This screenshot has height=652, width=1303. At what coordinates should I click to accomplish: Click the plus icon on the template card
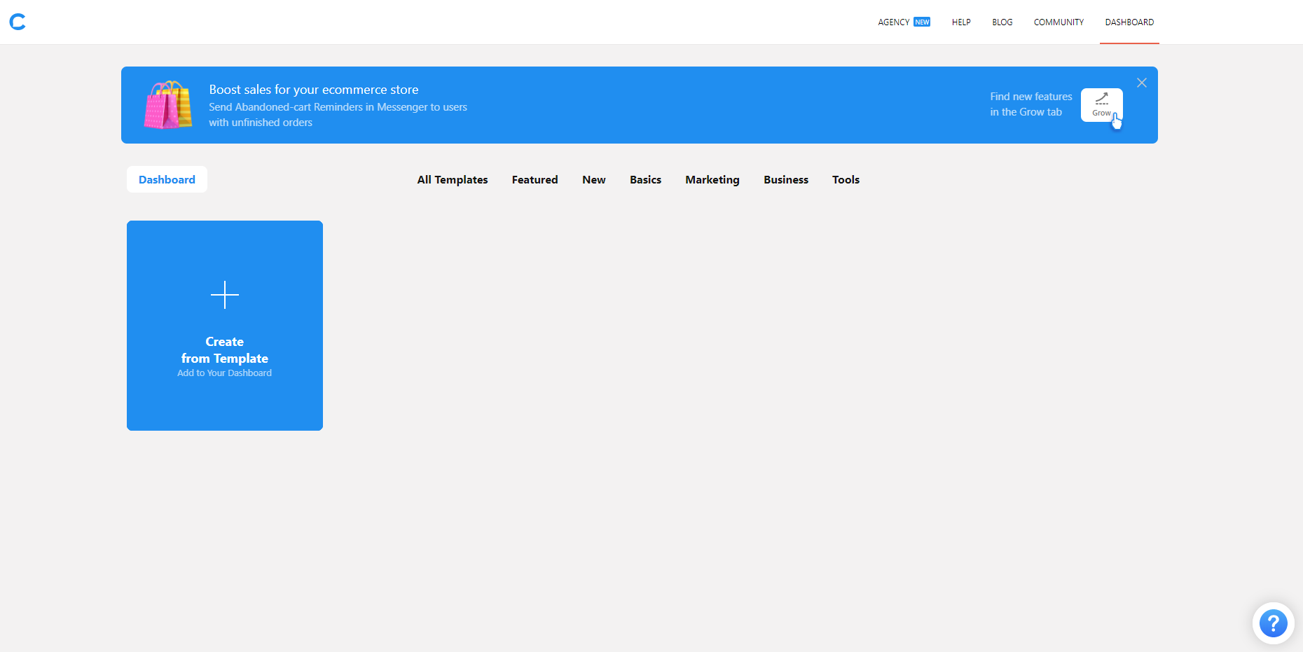[x=224, y=295]
